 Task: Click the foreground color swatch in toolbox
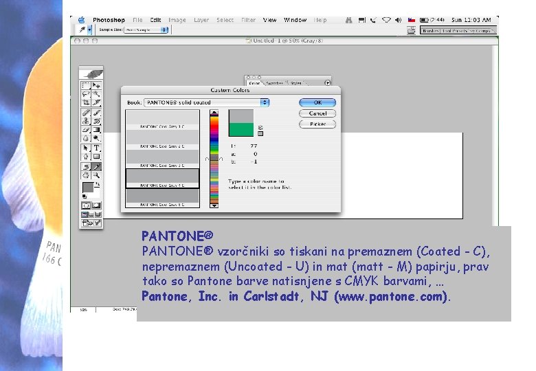tap(88, 188)
